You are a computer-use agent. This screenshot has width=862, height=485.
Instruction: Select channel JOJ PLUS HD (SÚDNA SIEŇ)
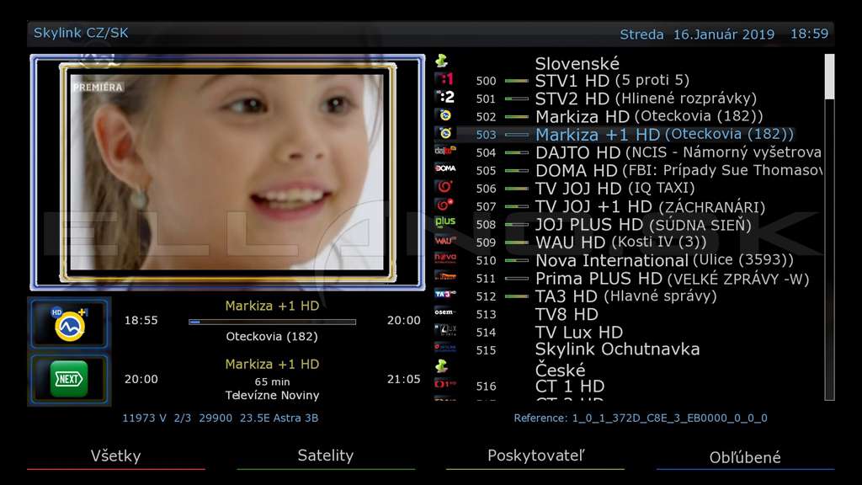pos(628,224)
